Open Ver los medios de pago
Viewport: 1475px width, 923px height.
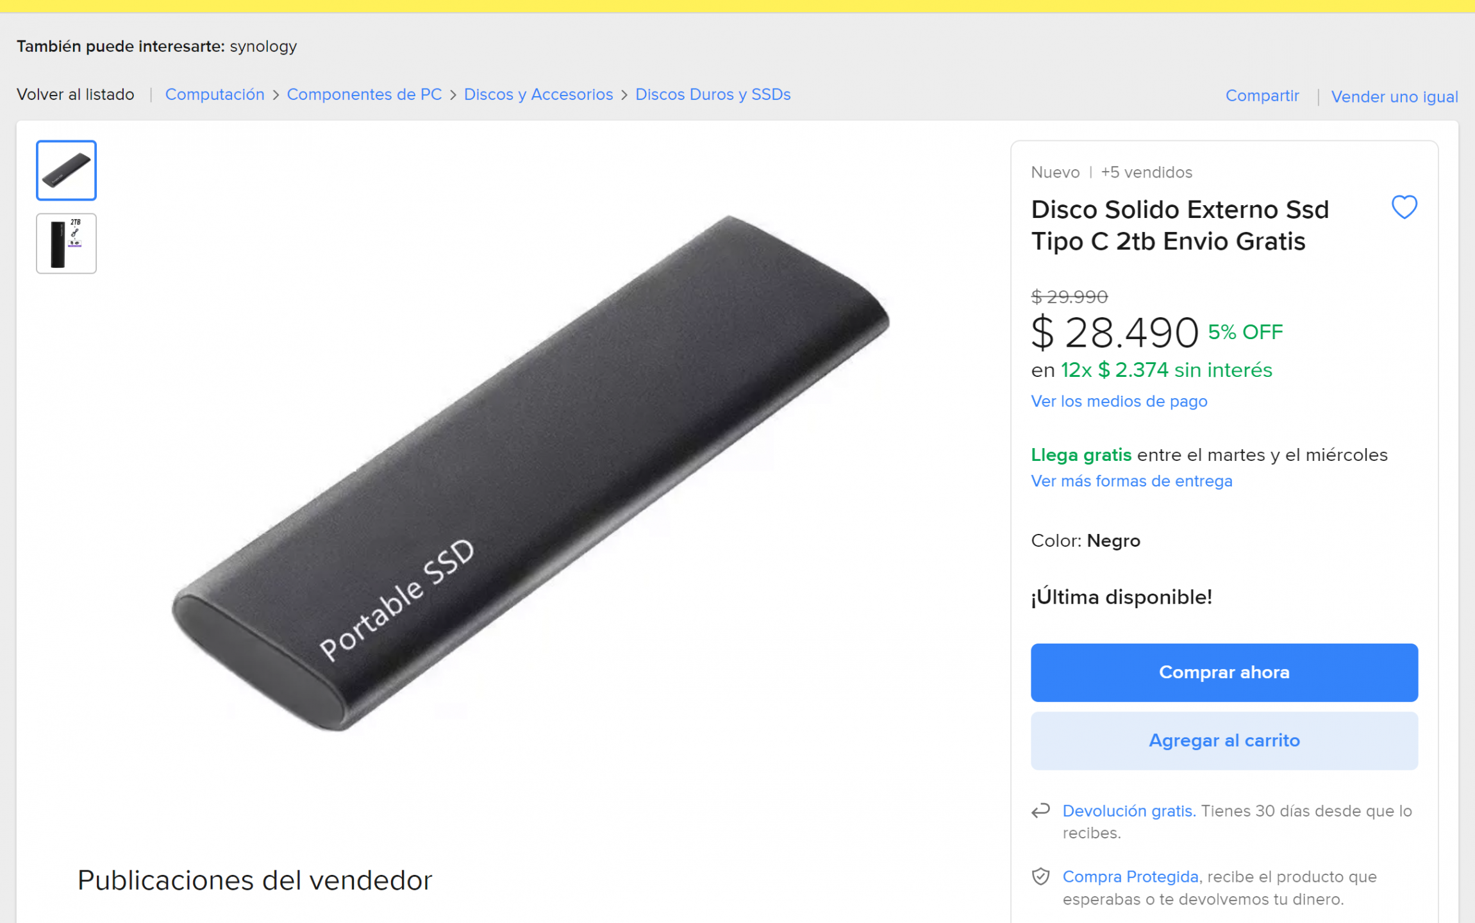tap(1119, 401)
